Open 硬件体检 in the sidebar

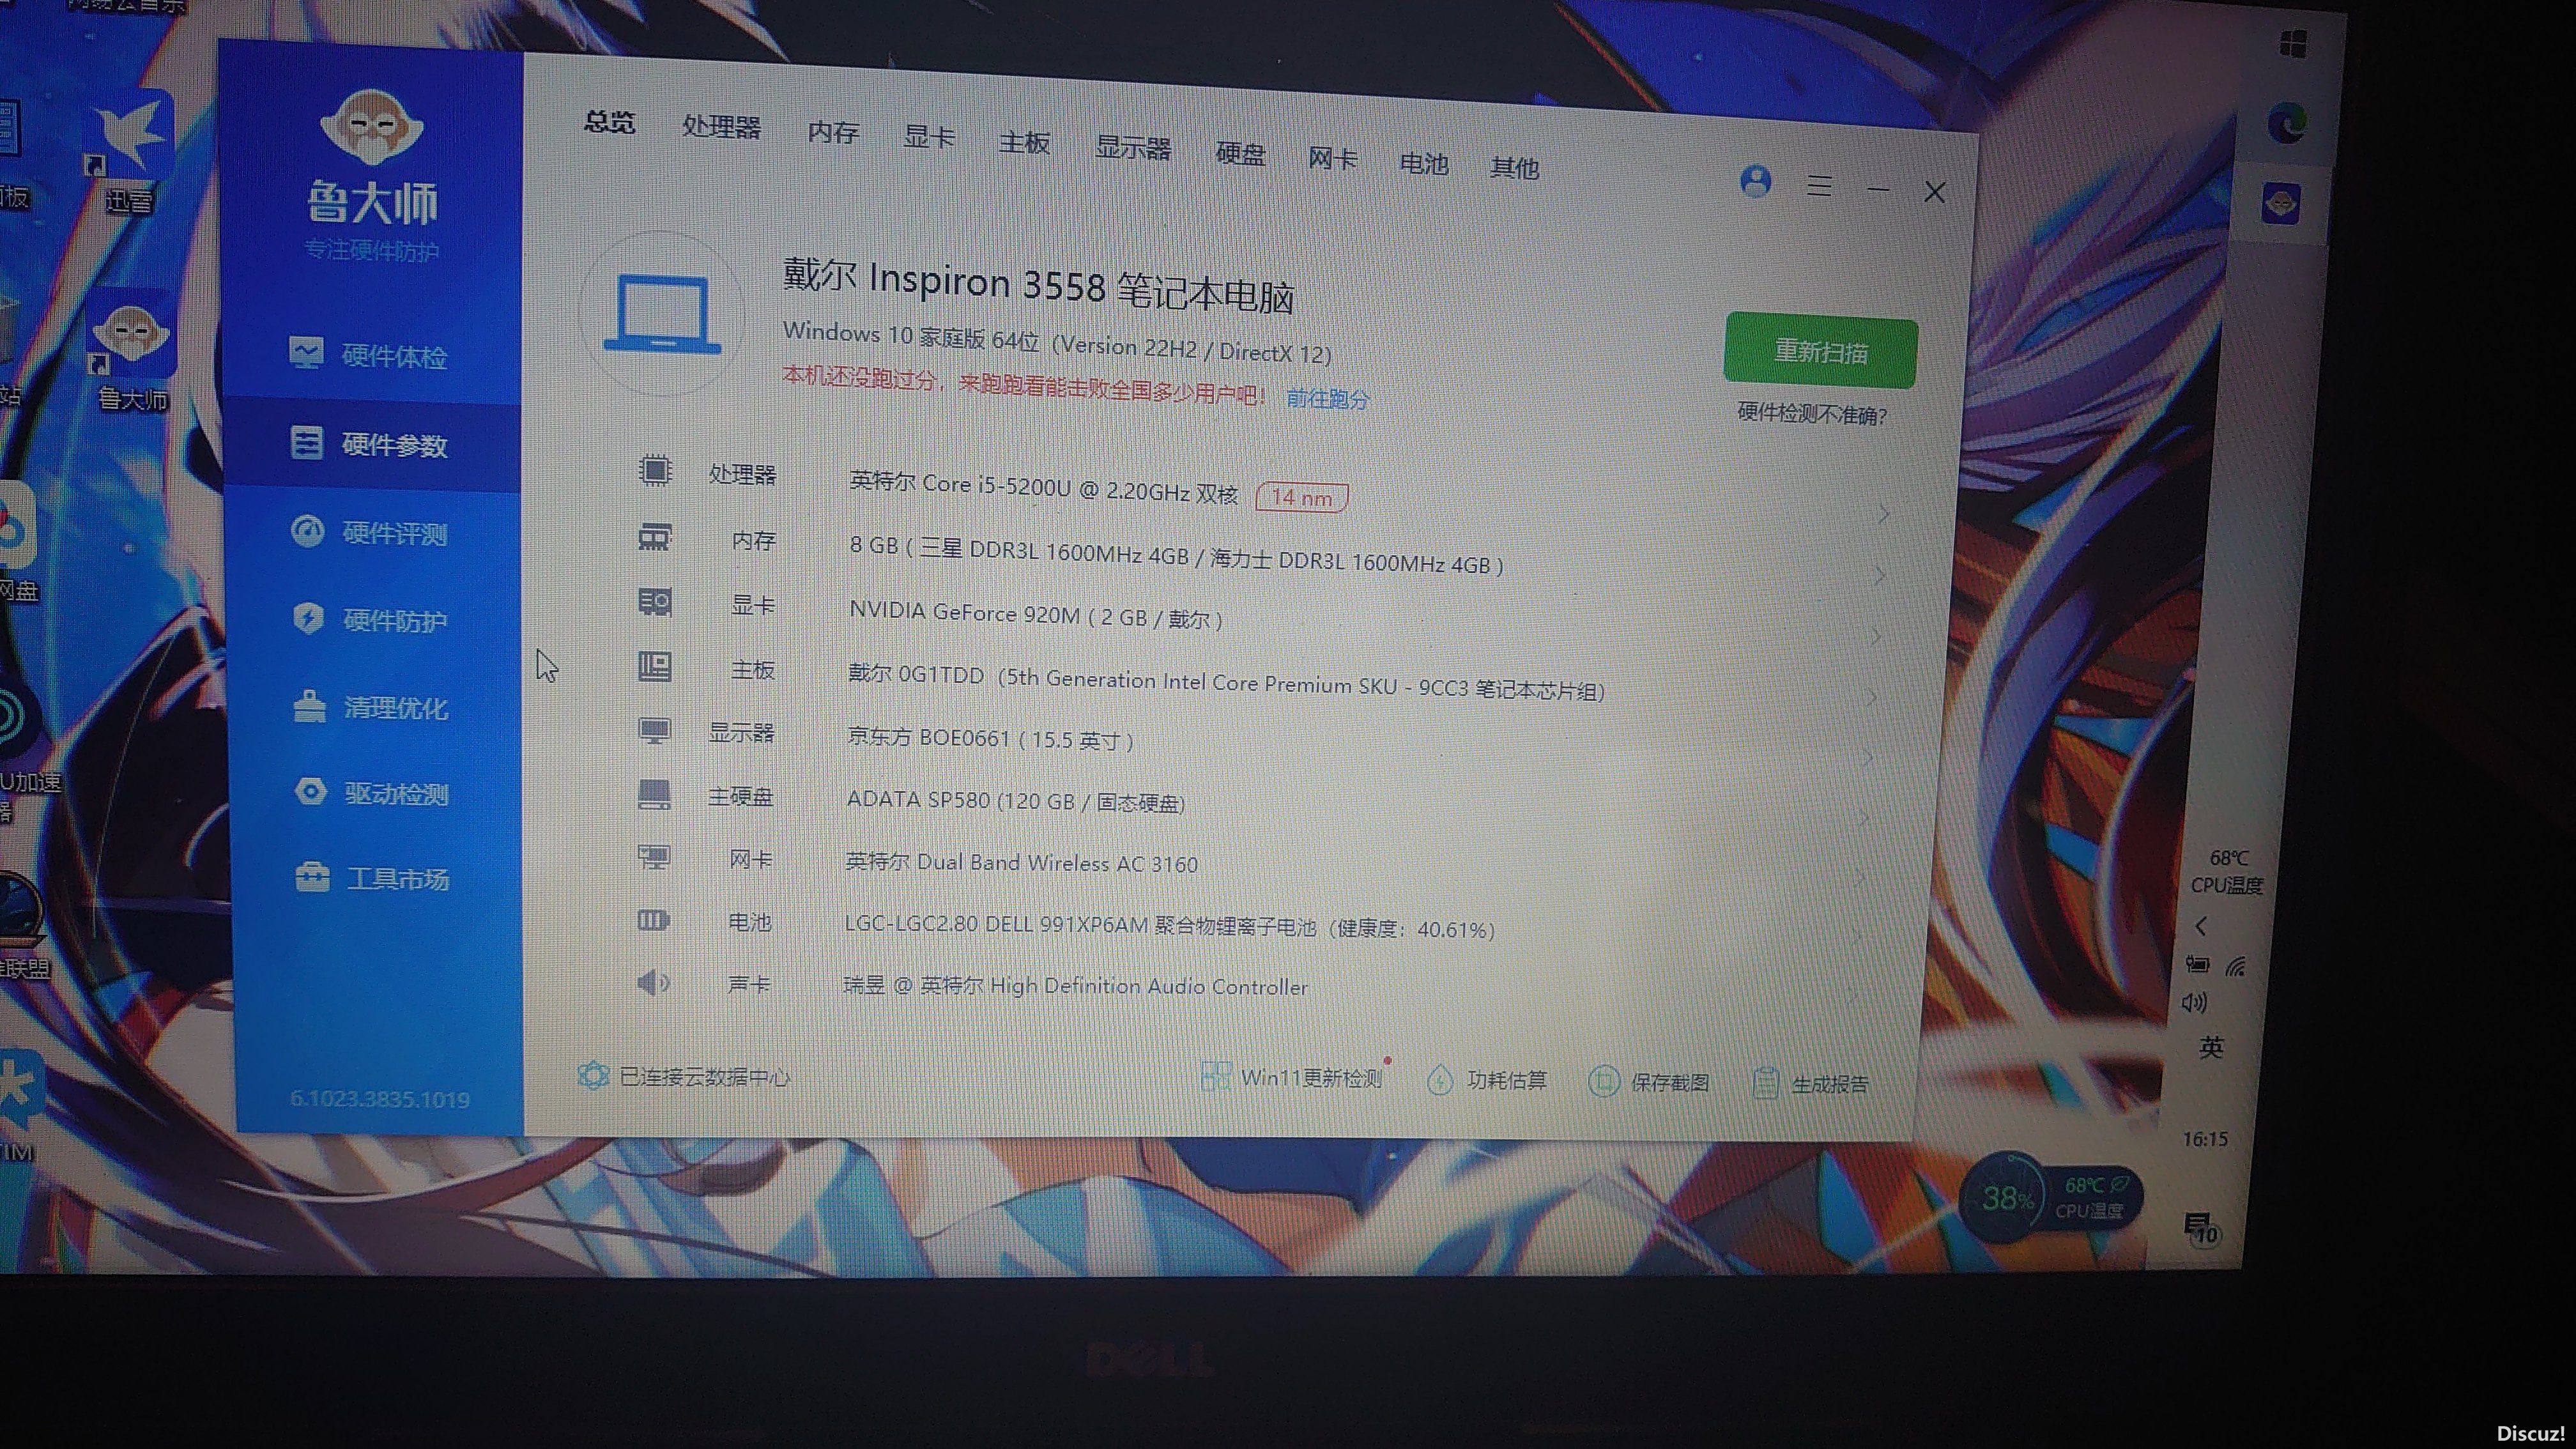(x=368, y=355)
